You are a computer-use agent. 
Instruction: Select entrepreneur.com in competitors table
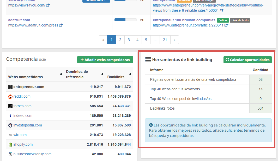pyautogui.click(x=29, y=87)
